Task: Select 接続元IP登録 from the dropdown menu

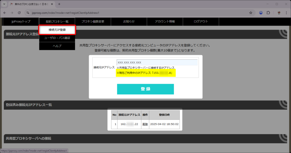Action: pos(57,30)
